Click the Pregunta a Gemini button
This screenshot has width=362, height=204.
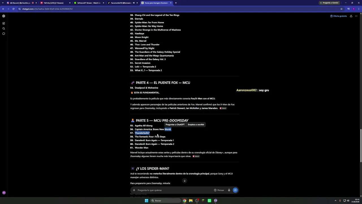coord(329,3)
